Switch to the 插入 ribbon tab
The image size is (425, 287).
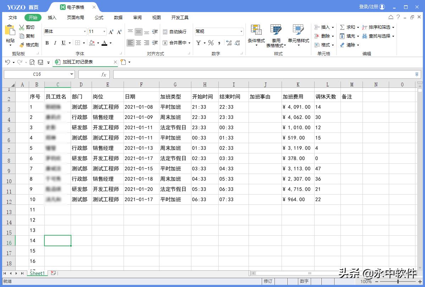tap(52, 17)
